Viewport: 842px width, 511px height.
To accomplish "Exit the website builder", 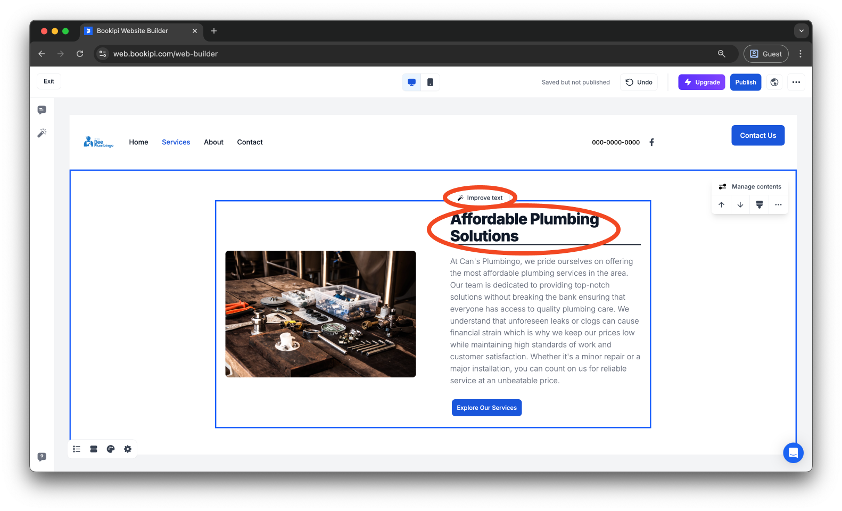I will coord(49,81).
